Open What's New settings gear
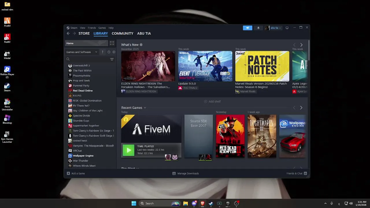The height and width of the screenshot is (208, 370). tap(141, 45)
